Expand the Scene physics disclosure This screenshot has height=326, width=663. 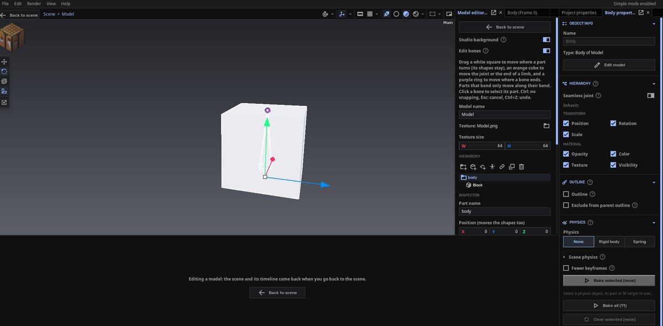tap(564, 257)
